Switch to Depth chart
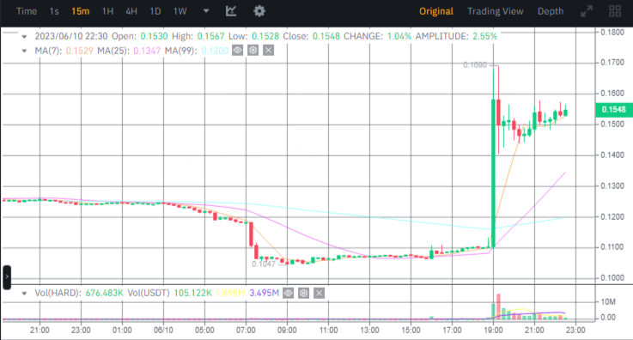The image size is (633, 340). coord(551,11)
